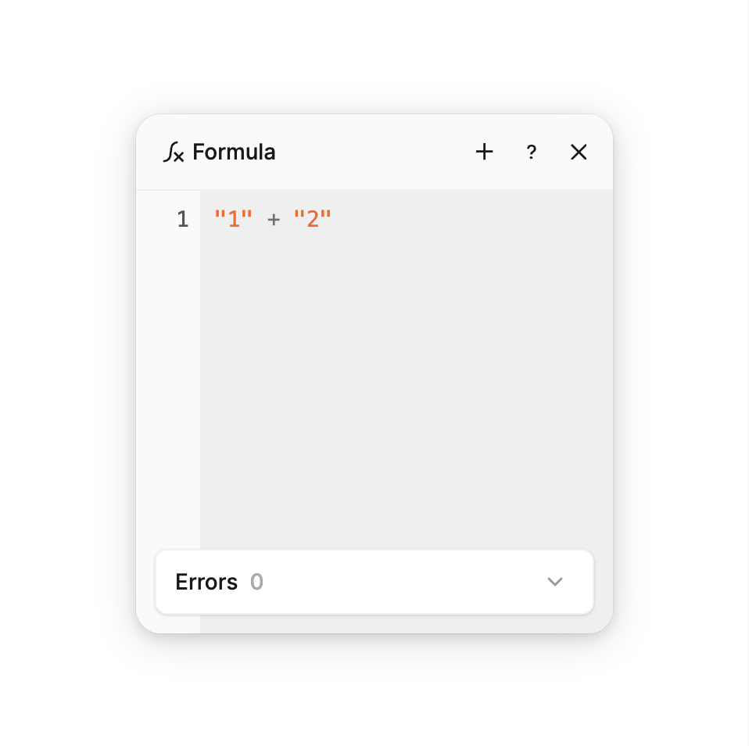This screenshot has width=749, height=746.
Task: Open a new formula with the plus icon
Action: click(x=484, y=152)
